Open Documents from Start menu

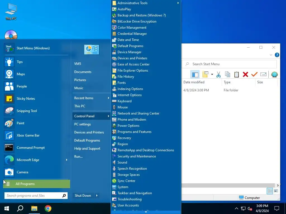[91, 72]
